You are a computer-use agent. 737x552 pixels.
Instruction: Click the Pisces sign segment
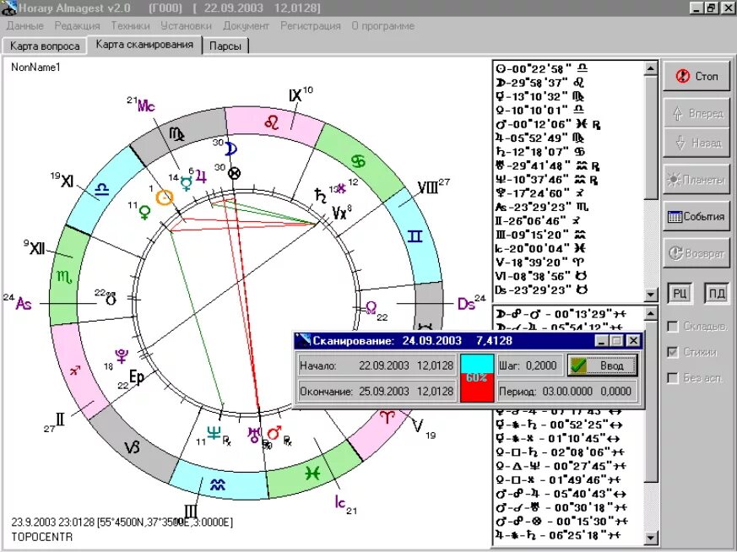(x=312, y=473)
